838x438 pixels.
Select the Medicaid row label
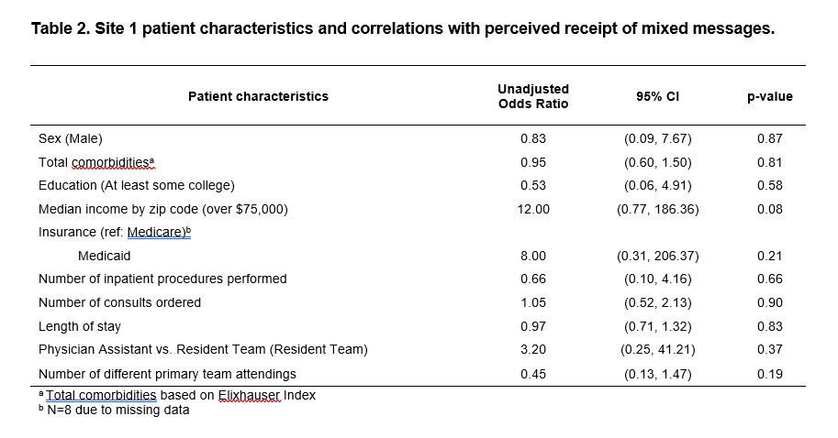(104, 256)
